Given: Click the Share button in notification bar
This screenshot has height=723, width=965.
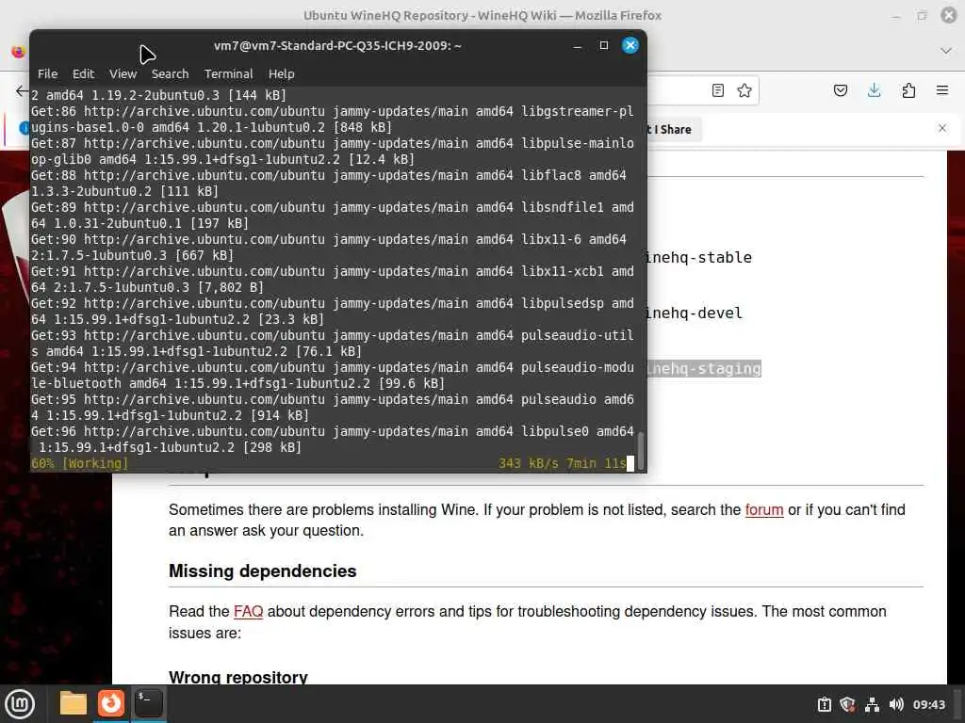Looking at the screenshot, I should (676, 130).
